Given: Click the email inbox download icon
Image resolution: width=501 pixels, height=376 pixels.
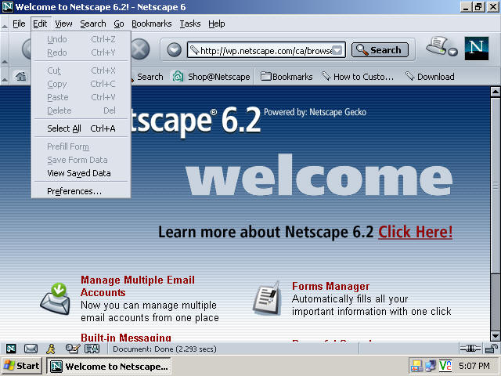Looking at the screenshot, I should pyautogui.click(x=56, y=298).
